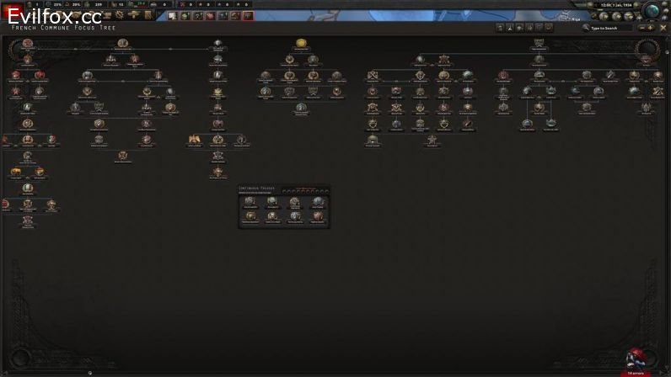
Task: Select the second continuous focus in the top row
Action: point(272,202)
